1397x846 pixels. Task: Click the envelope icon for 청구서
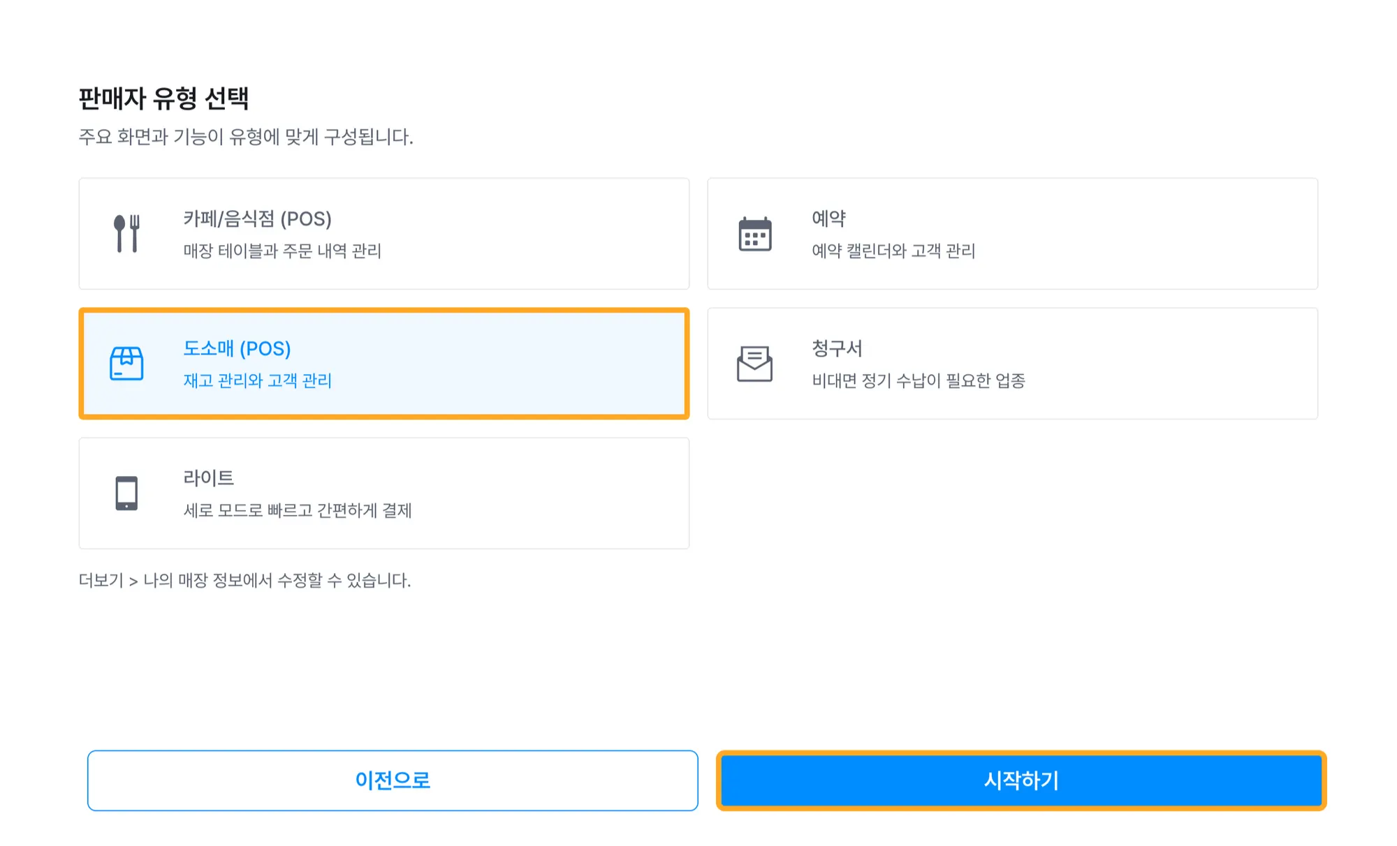tap(755, 364)
